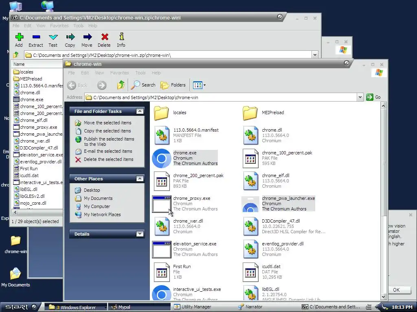Open the Edit menu in chrome-win Explorer
Viewport: 417px width, 312px height.
click(x=85, y=73)
